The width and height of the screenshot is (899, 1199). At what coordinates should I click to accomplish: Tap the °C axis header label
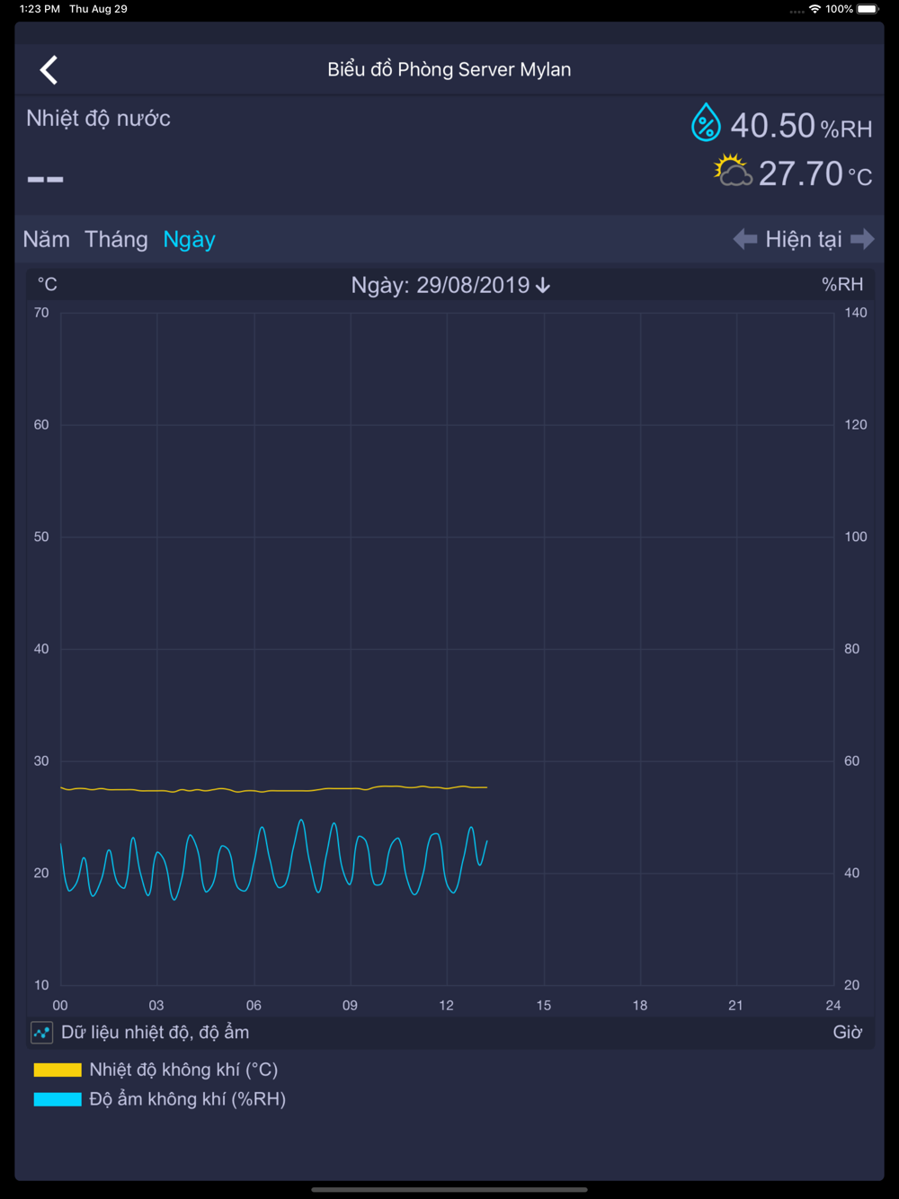[x=48, y=284]
